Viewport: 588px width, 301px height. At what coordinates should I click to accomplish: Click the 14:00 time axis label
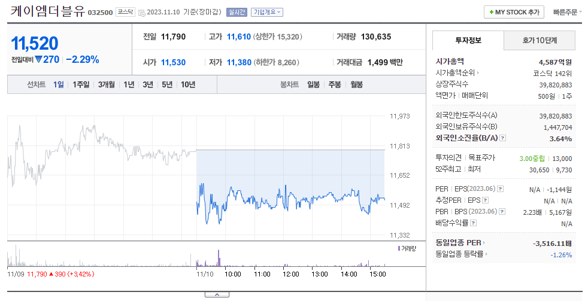coord(348,275)
